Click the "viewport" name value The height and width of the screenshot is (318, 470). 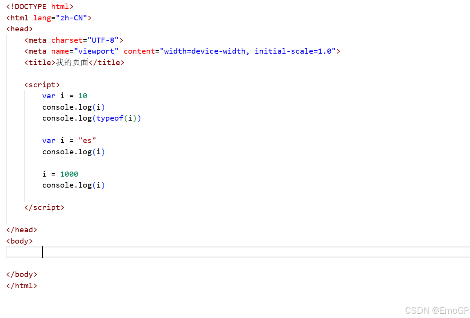pos(96,51)
